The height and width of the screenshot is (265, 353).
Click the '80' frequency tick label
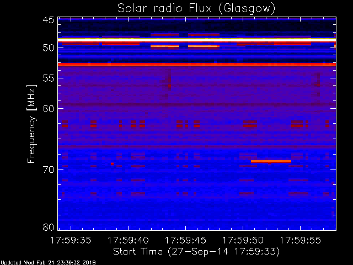click(49, 227)
